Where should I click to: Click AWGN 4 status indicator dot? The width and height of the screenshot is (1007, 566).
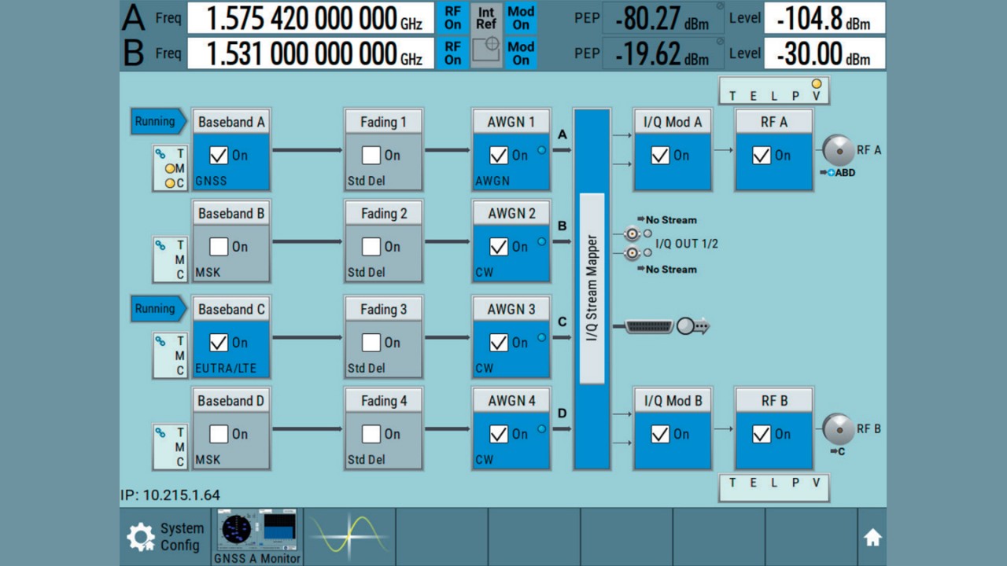point(541,428)
